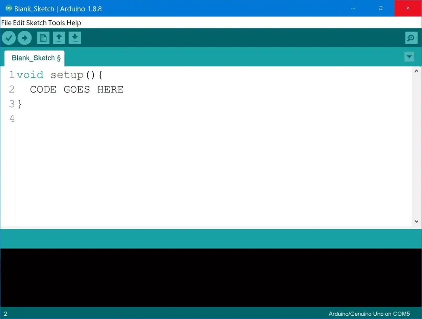Screen dimensions: 422x319
Task: Click the closing brace on line 3
Action: click(x=20, y=104)
